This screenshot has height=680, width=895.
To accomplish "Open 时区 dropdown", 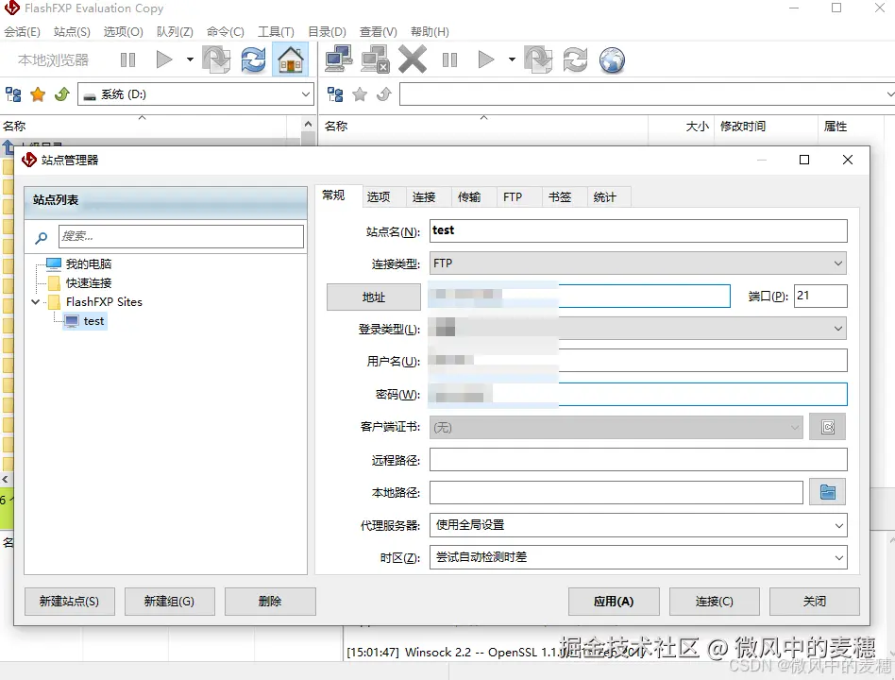I will pyautogui.click(x=638, y=557).
